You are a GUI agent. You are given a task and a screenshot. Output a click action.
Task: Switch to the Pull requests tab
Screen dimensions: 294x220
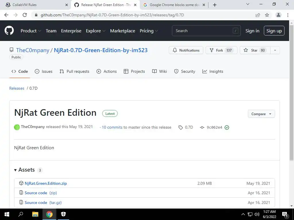pyautogui.click(x=74, y=71)
